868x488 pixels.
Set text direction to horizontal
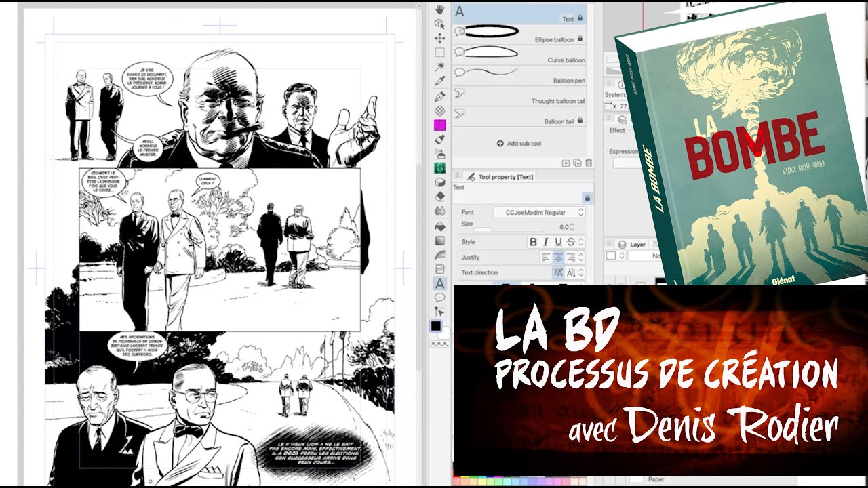tap(558, 272)
